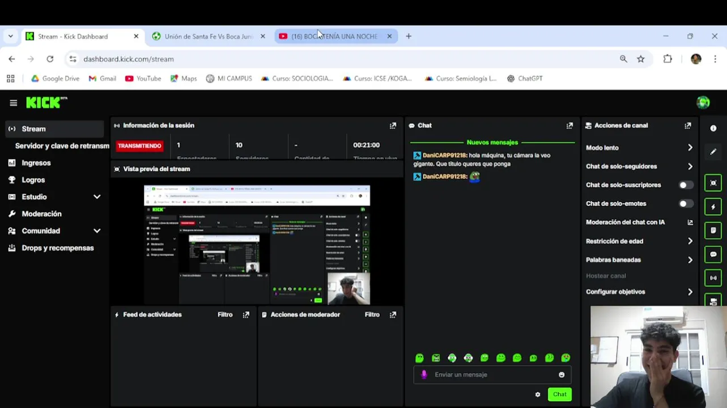The image size is (727, 408).
Task: Open chat settings gear icon
Action: (538, 394)
